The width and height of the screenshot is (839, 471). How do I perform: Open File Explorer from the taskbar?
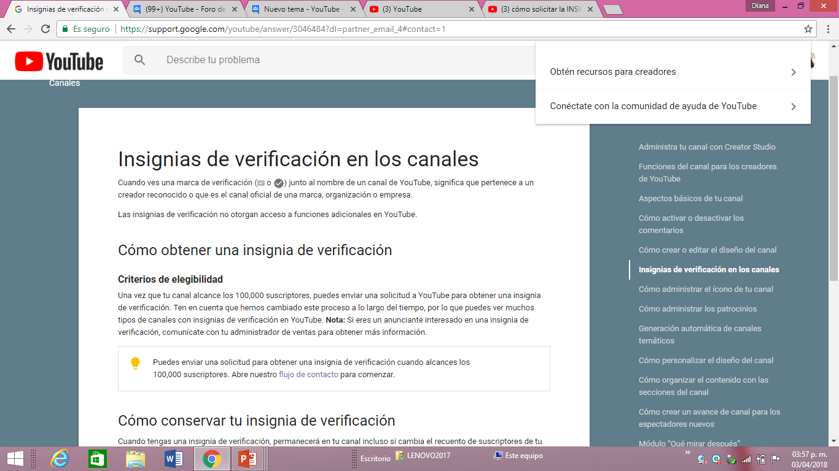coord(135,459)
